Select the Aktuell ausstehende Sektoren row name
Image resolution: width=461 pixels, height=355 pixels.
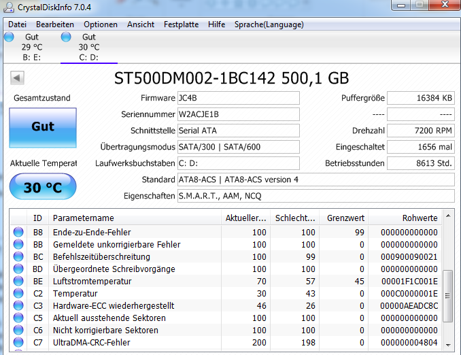click(x=109, y=318)
